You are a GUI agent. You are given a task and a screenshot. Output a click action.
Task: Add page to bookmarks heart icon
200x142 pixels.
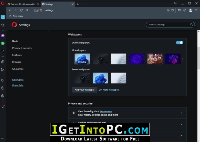[172, 10]
